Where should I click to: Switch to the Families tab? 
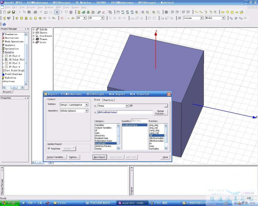coord(109,100)
